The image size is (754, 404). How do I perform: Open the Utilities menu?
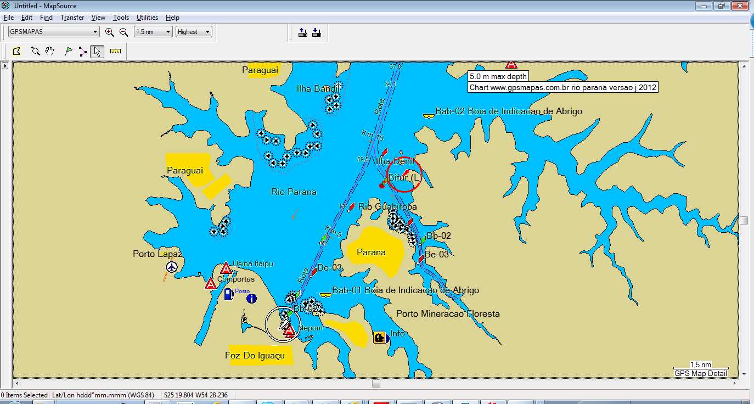point(147,18)
